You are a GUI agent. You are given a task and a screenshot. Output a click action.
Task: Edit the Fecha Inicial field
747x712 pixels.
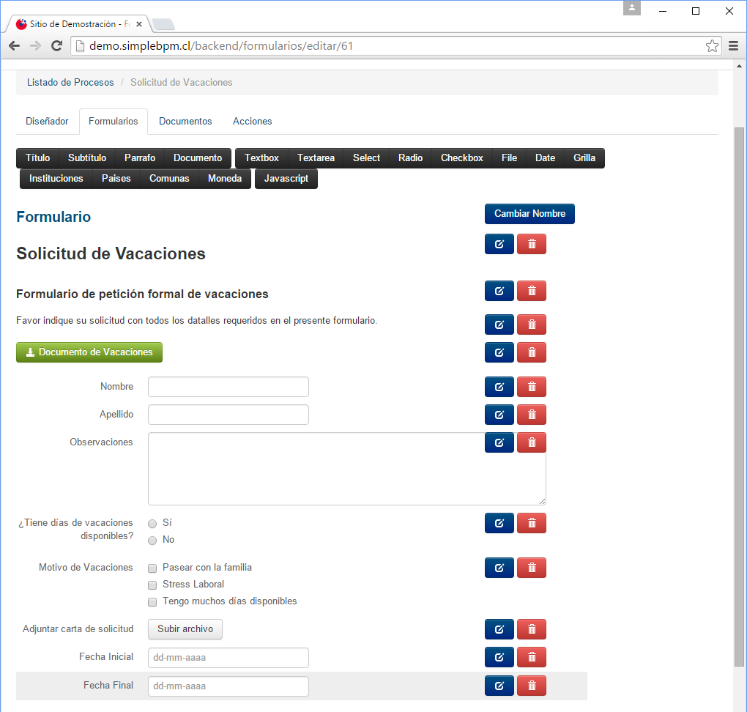(x=499, y=657)
